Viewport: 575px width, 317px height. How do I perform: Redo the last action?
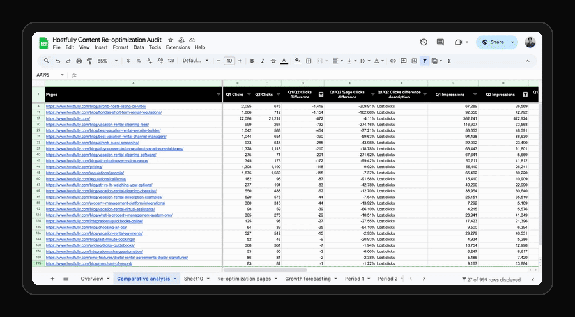click(x=68, y=61)
